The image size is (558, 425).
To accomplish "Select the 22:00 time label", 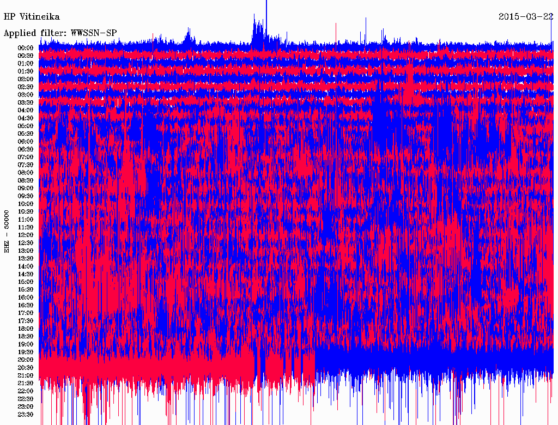I will pos(26,391).
